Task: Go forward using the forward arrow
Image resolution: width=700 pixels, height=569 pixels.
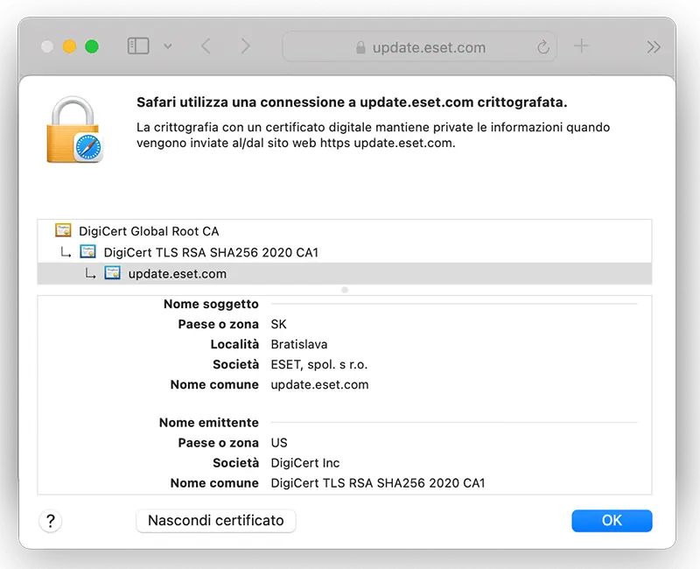Action: tap(246, 46)
